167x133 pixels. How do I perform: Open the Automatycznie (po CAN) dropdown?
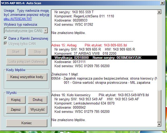pos(46,31)
